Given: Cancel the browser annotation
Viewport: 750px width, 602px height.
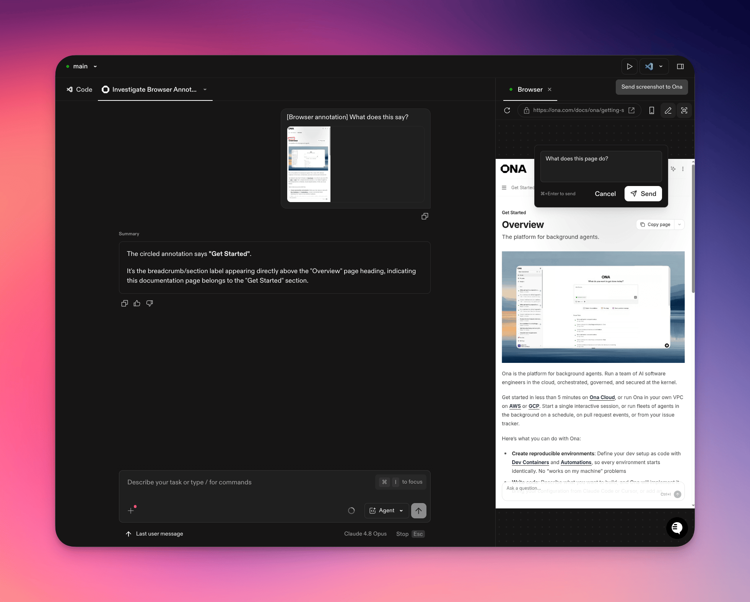Looking at the screenshot, I should 605,194.
